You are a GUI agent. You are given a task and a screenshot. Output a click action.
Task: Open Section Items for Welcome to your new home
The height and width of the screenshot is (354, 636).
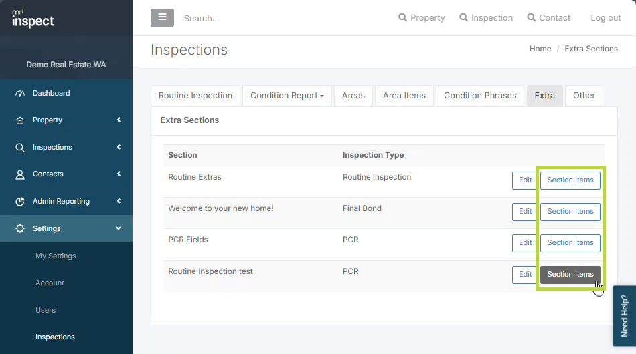pyautogui.click(x=570, y=212)
